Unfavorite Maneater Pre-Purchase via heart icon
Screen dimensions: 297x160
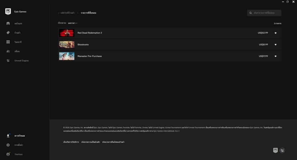276,56
